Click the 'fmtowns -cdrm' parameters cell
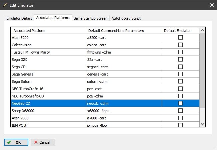This screenshot has height=150, width=217. [124, 52]
